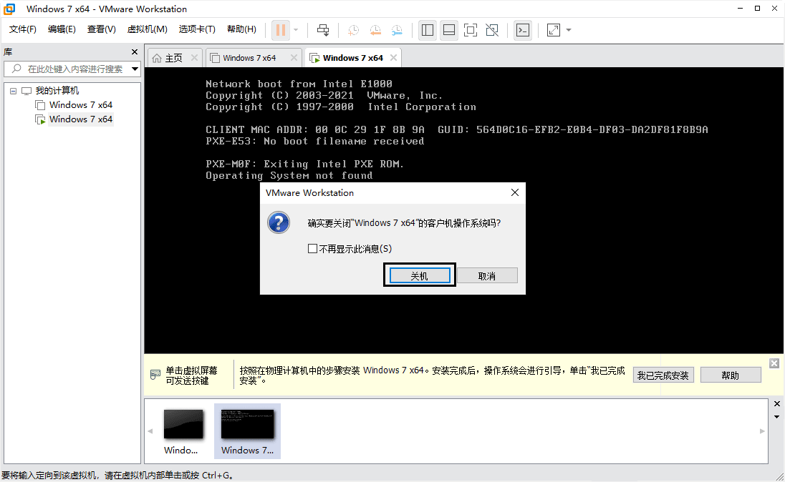The image size is (785, 482).
Task: Close the 库 library panel
Action: [134, 52]
